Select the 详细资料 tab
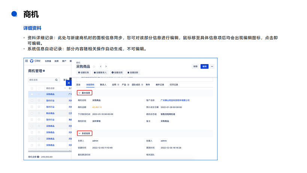Image resolution: width=307 pixels, height=173 pixels. (90, 85)
